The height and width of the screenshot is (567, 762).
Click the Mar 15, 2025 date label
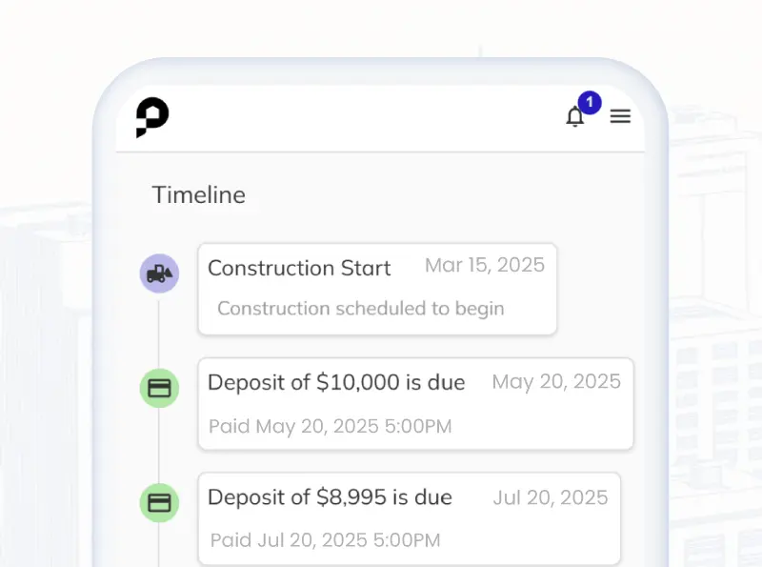(x=485, y=265)
